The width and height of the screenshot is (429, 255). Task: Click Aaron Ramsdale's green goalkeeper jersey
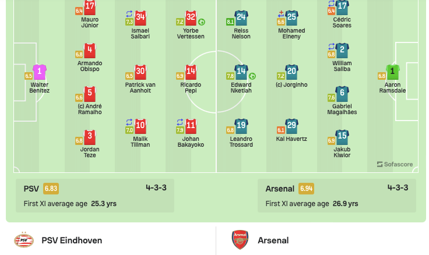pyautogui.click(x=392, y=72)
